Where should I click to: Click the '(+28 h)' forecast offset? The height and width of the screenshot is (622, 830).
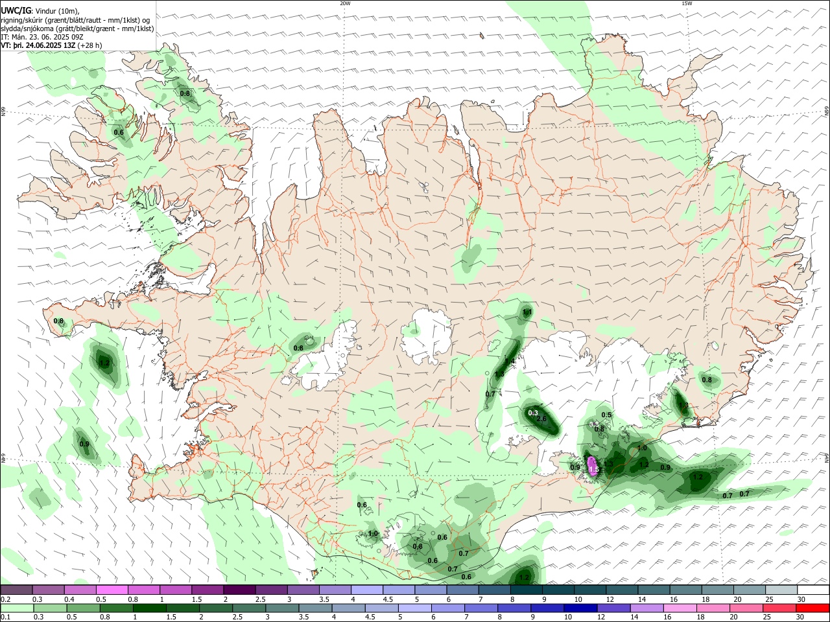(x=89, y=45)
